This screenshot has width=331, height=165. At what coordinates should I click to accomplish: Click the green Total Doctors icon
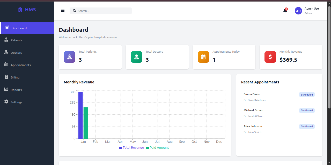coord(136,57)
